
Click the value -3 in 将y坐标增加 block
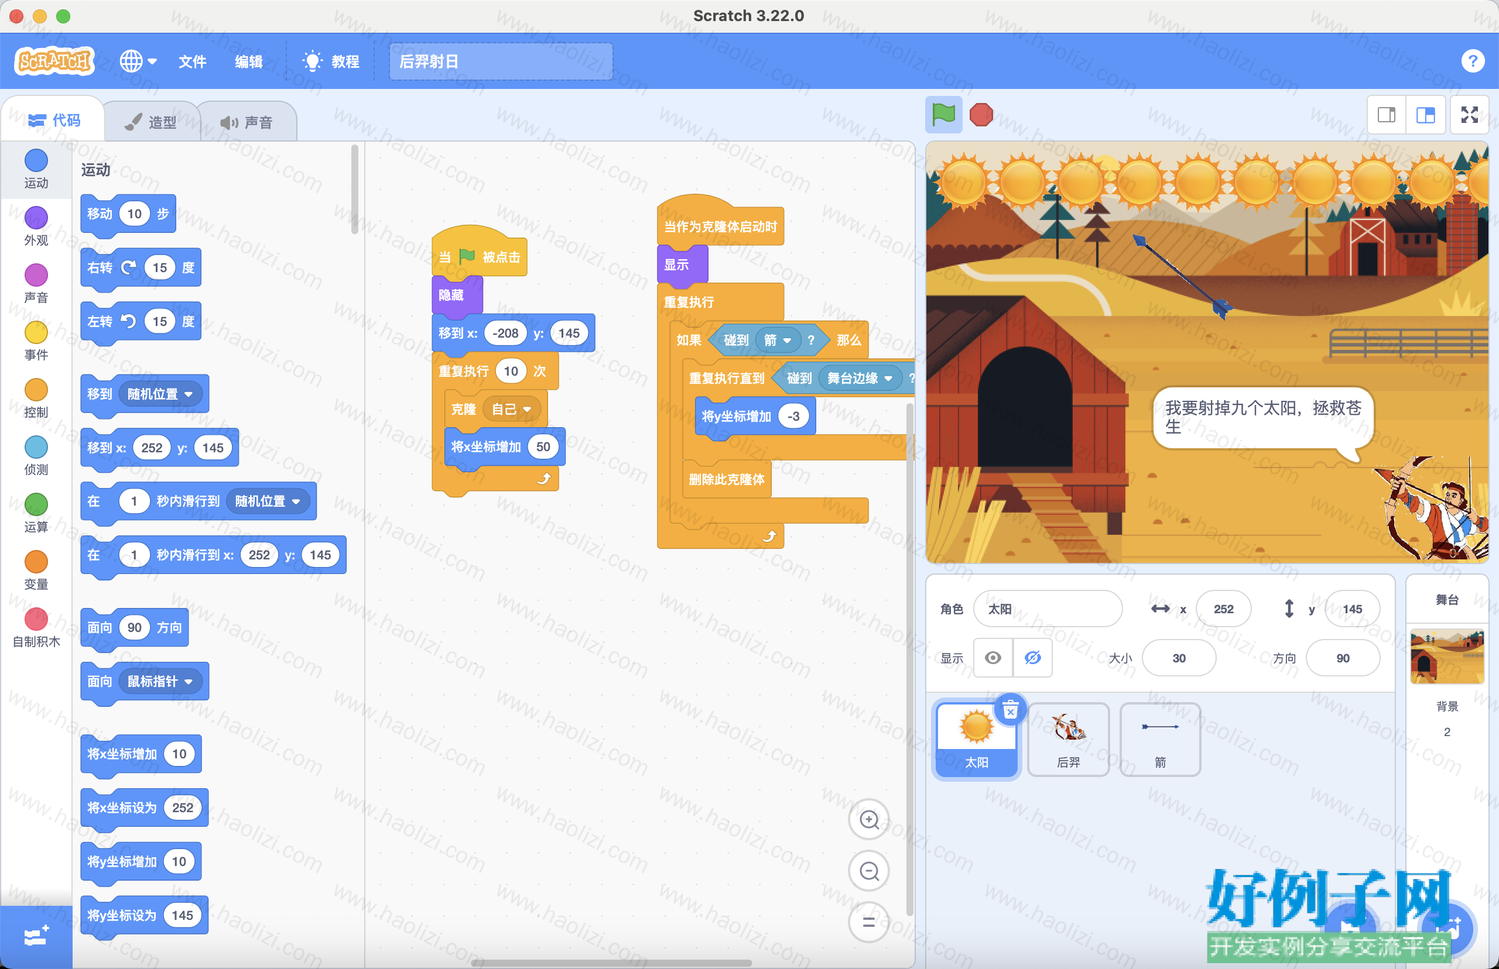793,415
